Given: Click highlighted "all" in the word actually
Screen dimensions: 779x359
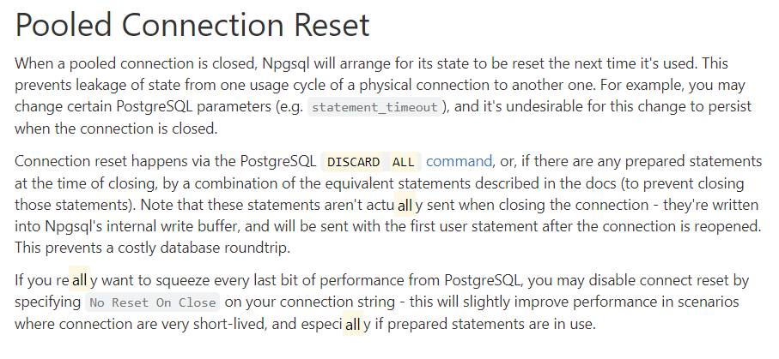Looking at the screenshot, I should pyautogui.click(x=405, y=206).
